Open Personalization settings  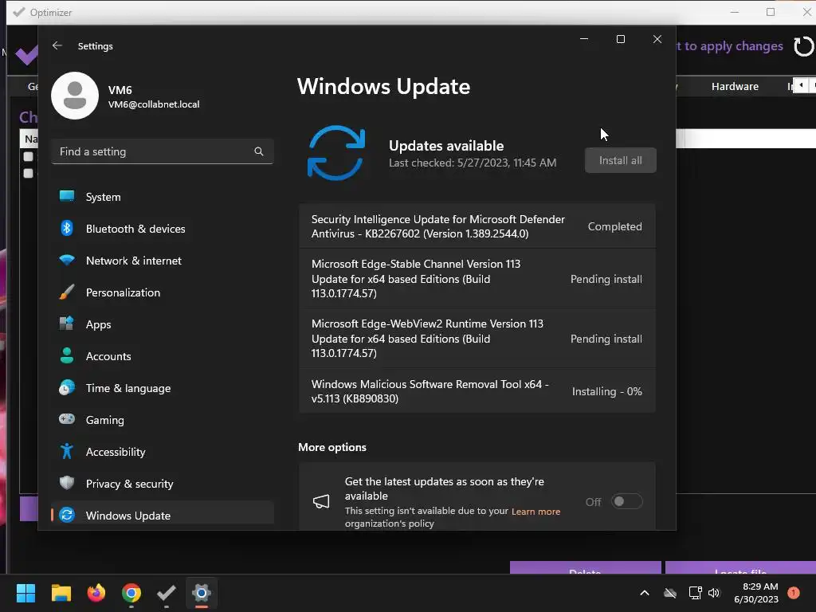point(163,292)
